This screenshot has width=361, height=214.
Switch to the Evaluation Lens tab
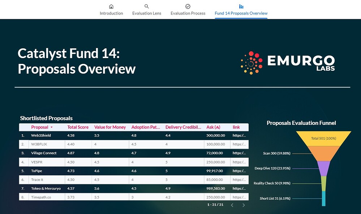point(147,10)
